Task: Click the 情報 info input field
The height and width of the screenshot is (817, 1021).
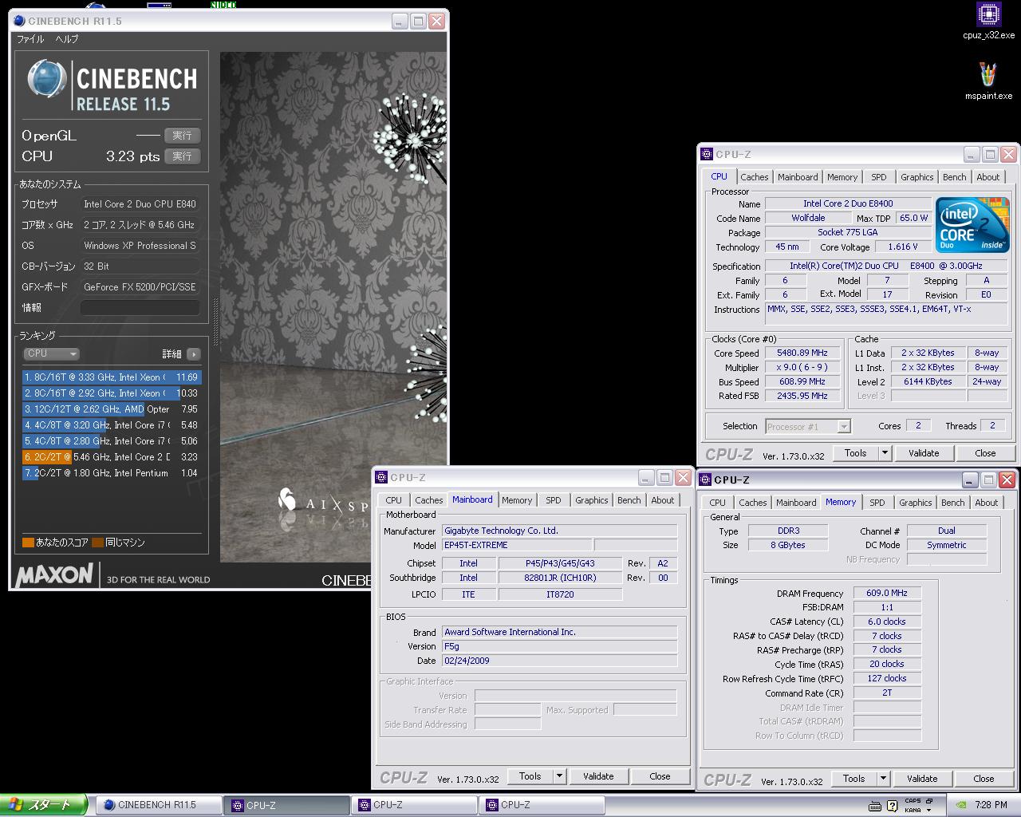Action: (140, 308)
